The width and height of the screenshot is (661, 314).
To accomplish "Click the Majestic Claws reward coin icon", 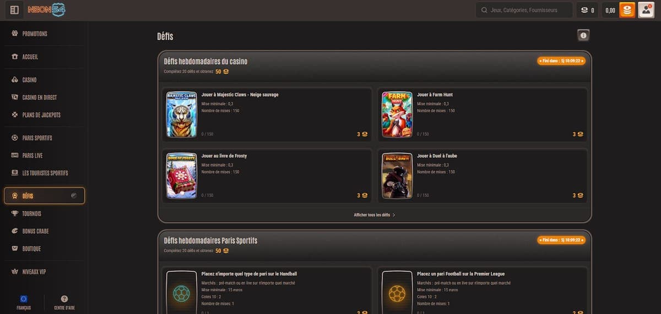I will [x=365, y=134].
